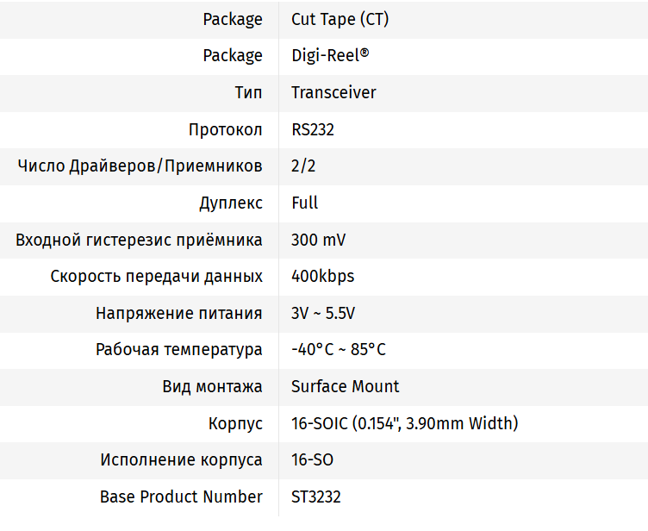The image size is (648, 531).
Task: Click the "16-SO" package case value
Action: click(312, 460)
